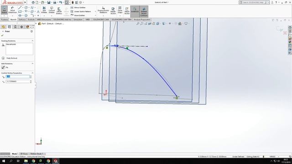Select the Corner Rectangle tool
The height and width of the screenshot is (164, 292).
tap(20, 11)
